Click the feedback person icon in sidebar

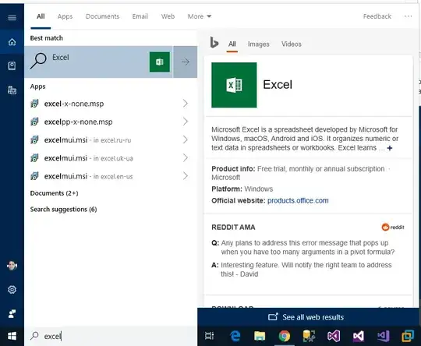[12, 313]
